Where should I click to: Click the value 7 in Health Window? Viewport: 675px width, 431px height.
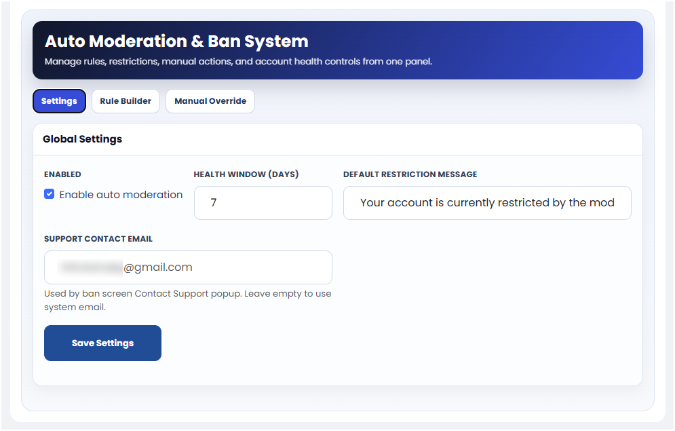point(214,203)
